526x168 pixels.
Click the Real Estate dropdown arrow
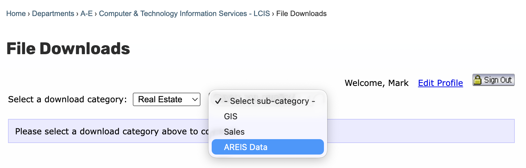(195, 100)
